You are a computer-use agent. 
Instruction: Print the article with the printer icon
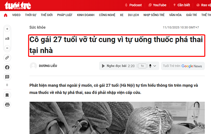[x=7, y=105]
